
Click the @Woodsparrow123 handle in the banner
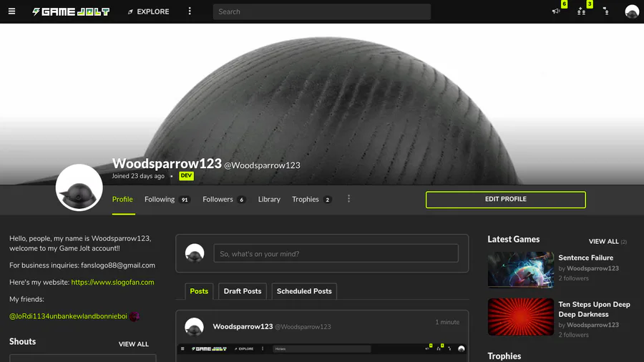point(262,165)
